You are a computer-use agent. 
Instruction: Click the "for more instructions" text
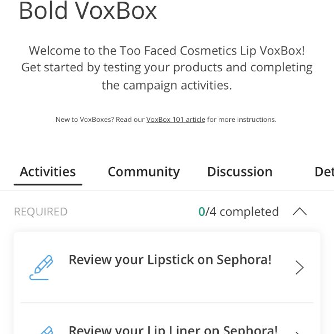click(x=242, y=120)
